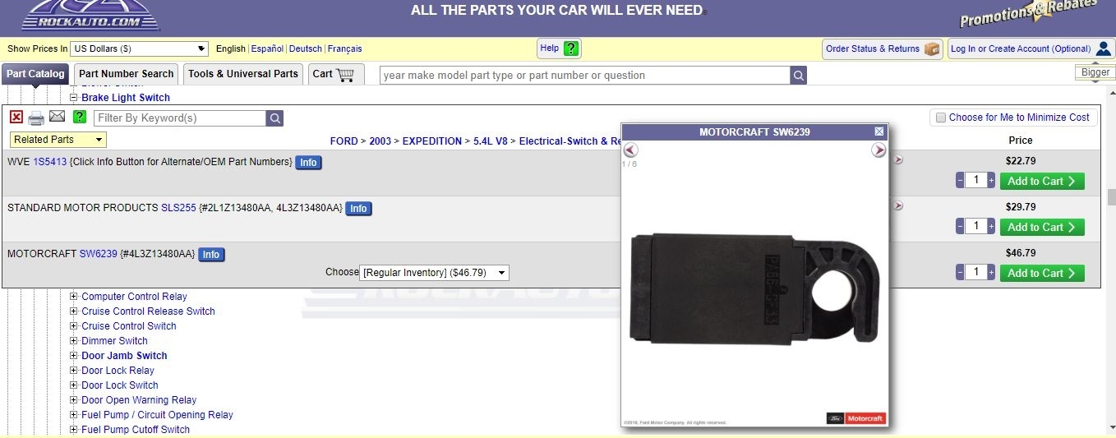Click Info button for WVE 1S5413
Viewport: 1116px width, 438px height.
(308, 163)
